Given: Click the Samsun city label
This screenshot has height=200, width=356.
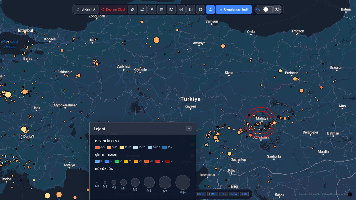Looking at the screenshot, I should pyautogui.click(x=212, y=21).
